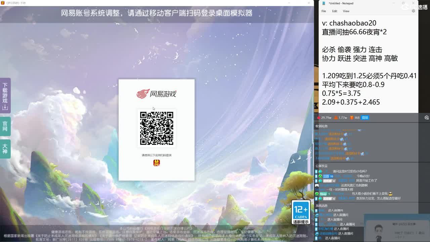Click the line '2.09+0.375+2.465' in Notepad

pos(351,102)
